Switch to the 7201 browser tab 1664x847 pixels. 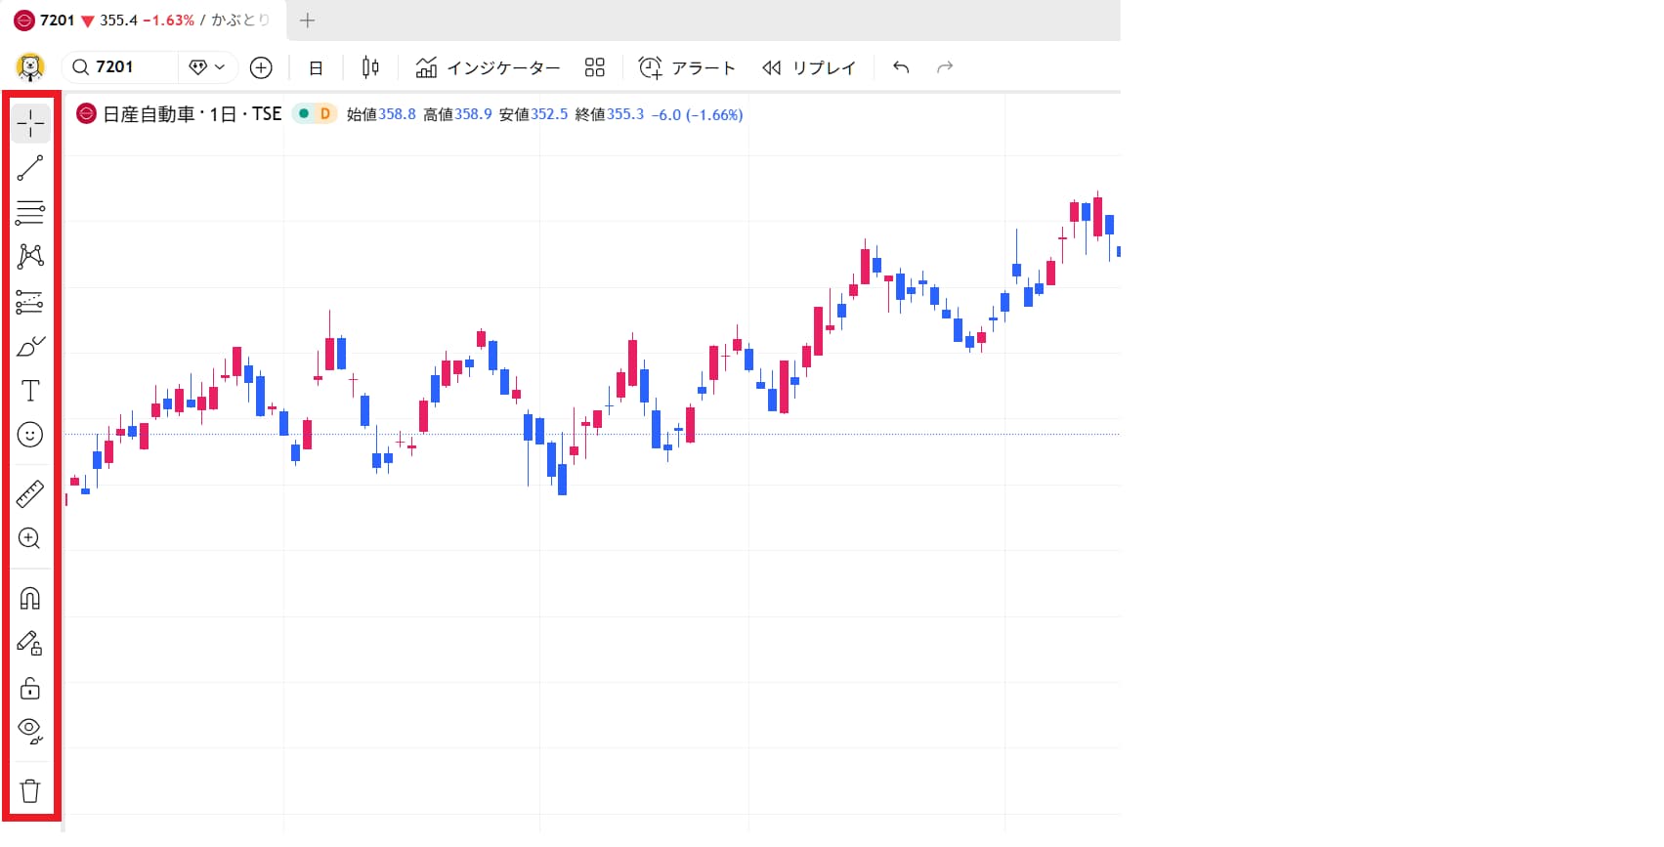[142, 21]
